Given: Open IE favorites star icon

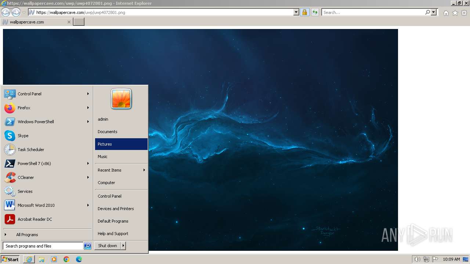Looking at the screenshot, I should [455, 13].
